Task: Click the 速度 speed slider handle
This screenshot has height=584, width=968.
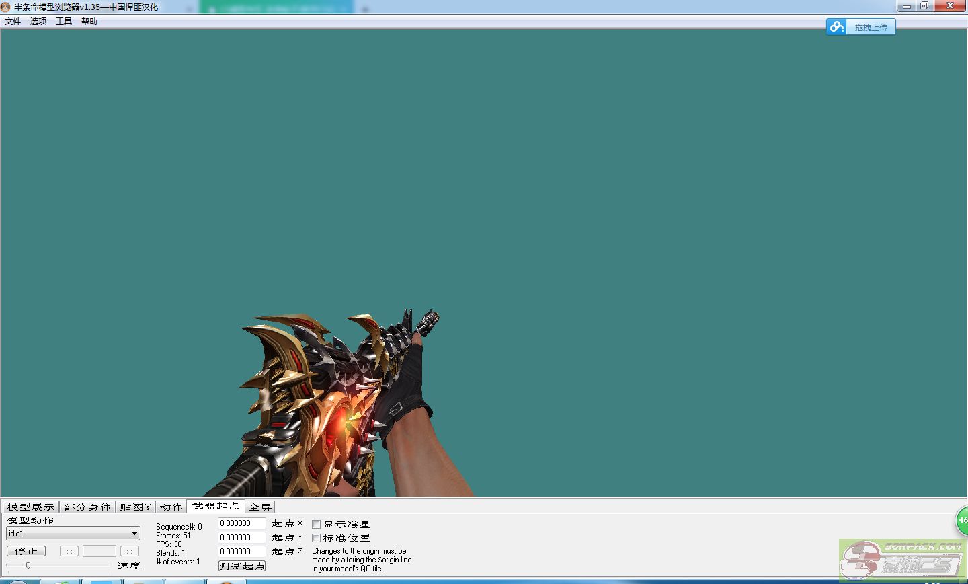Action: pos(28,565)
